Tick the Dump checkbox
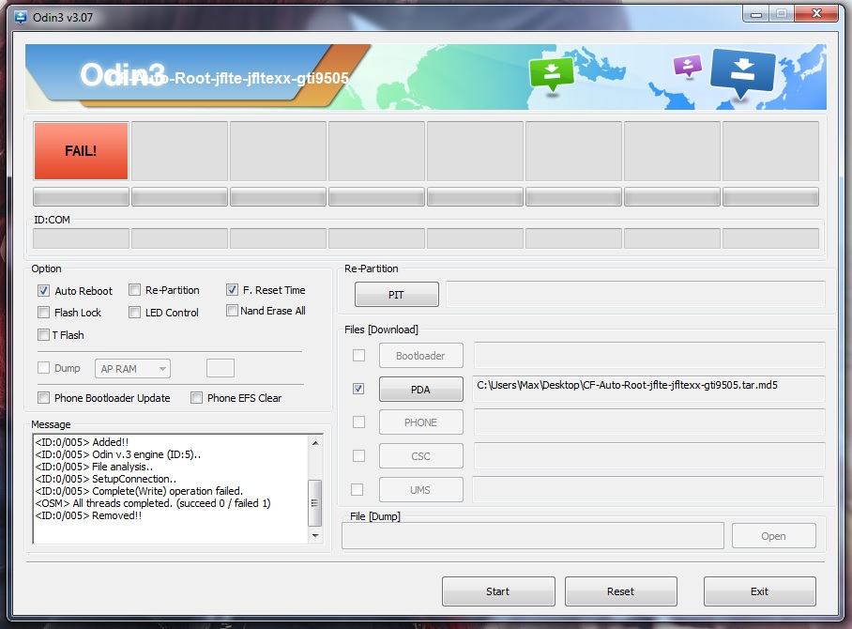This screenshot has width=852, height=629. point(43,368)
